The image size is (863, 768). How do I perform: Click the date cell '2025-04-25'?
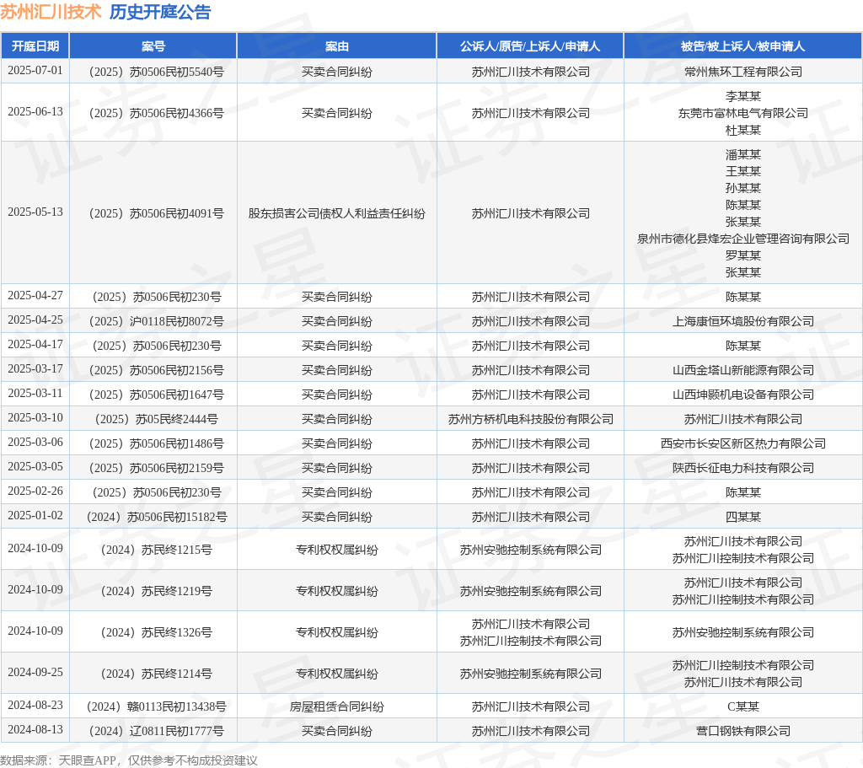(35, 320)
